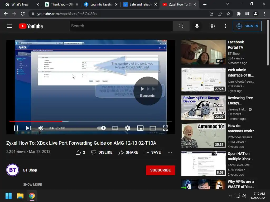Open Why VPNs are a WASTE video
Image resolution: width=270 pixels, height=202 pixels.
pyautogui.click(x=203, y=184)
